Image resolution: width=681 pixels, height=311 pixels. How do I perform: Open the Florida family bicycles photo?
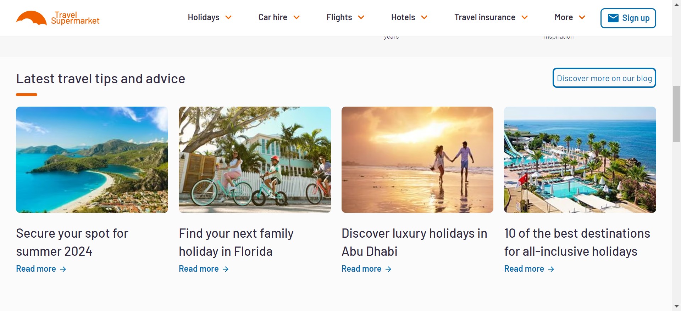[255, 160]
